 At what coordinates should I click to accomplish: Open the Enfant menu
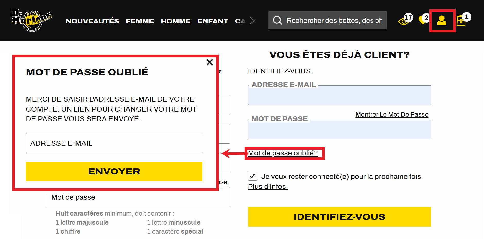tap(213, 21)
